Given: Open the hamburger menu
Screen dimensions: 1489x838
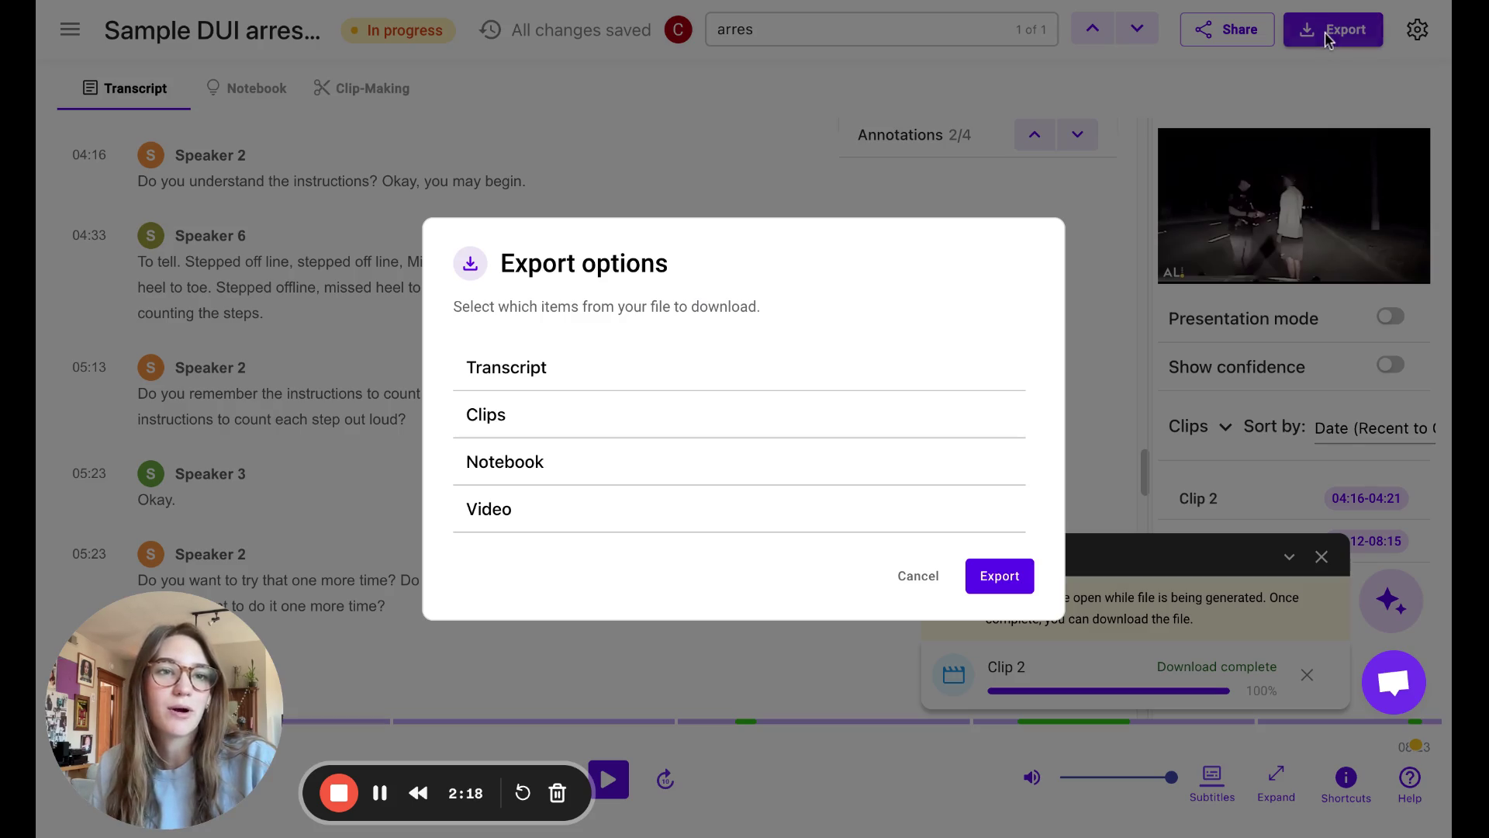Looking at the screenshot, I should pyautogui.click(x=70, y=29).
